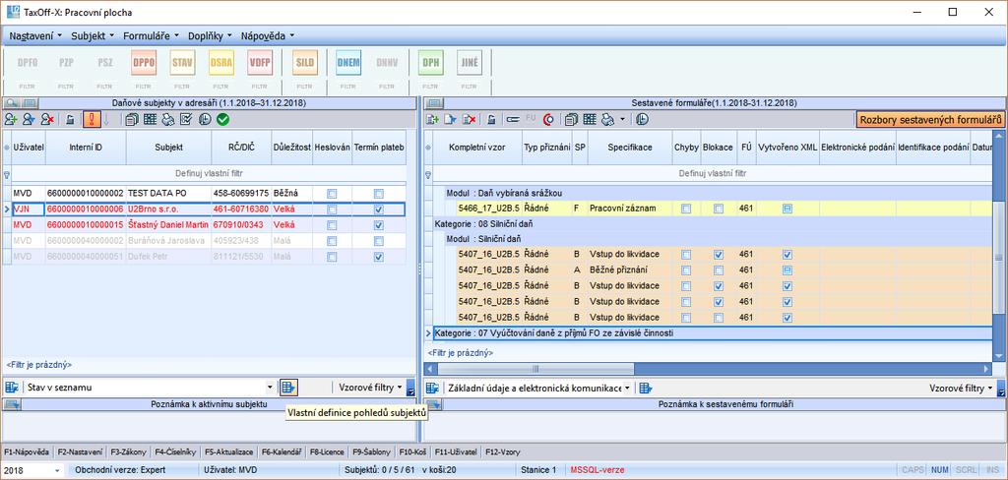This screenshot has width=1008, height=480.
Task: Delete subject icon with red X
Action: coord(47,119)
